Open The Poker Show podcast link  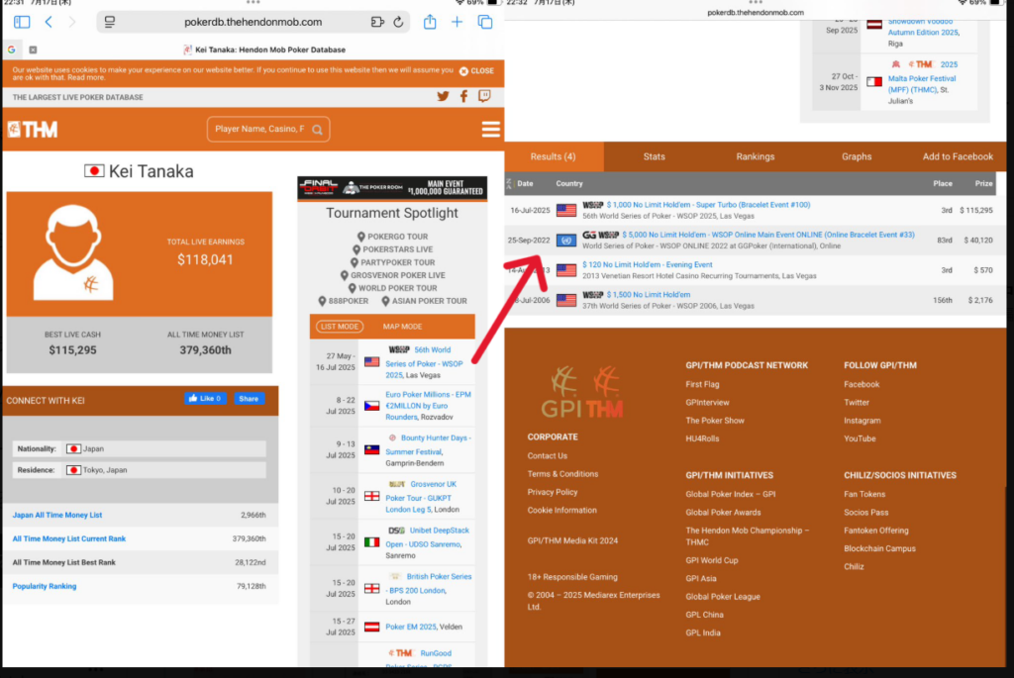715,420
